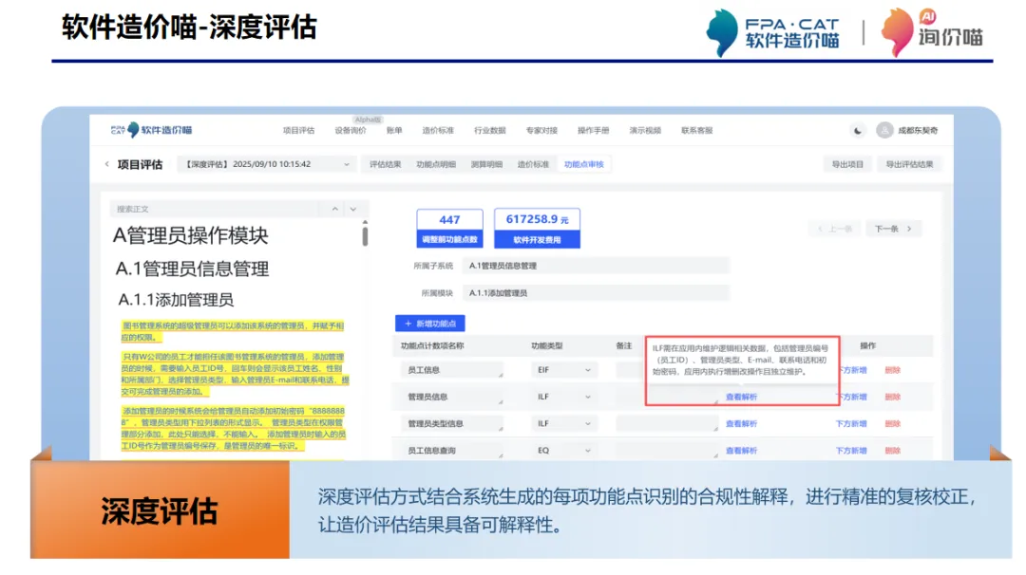
Task: Open the 成都东契奇 account name
Action: [x=918, y=131]
